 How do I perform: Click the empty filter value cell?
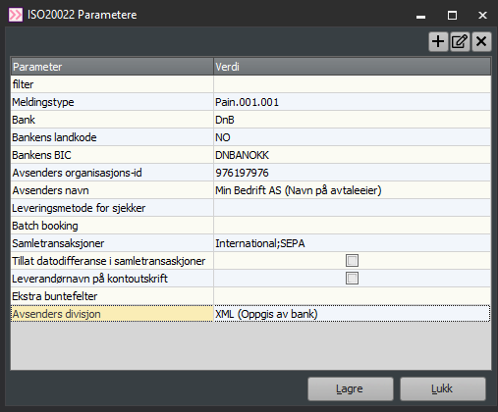pyautogui.click(x=352, y=84)
